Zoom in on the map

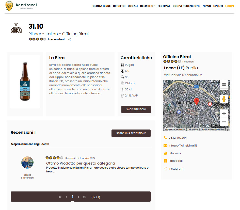(x=224, y=114)
